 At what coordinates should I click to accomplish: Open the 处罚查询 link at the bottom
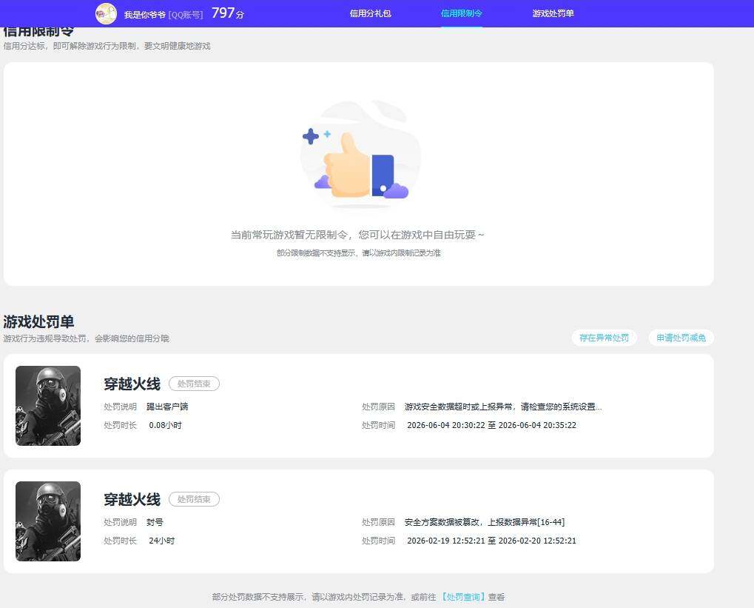click(463, 597)
